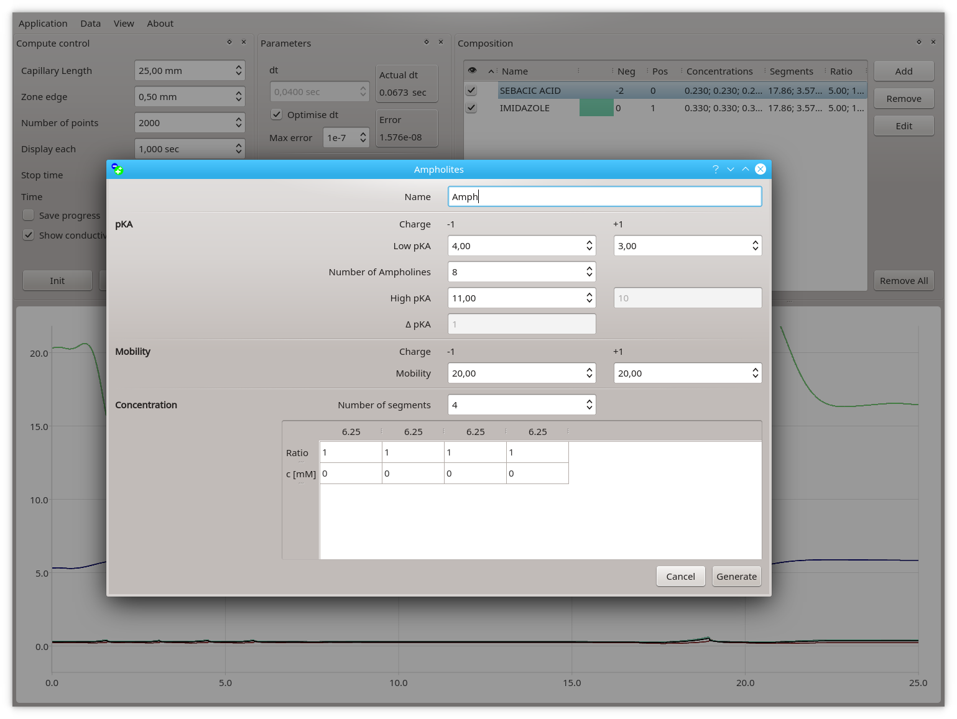957x719 pixels.
Task: Click SEBACIC ACID Concentrations cell
Action: 723,90
